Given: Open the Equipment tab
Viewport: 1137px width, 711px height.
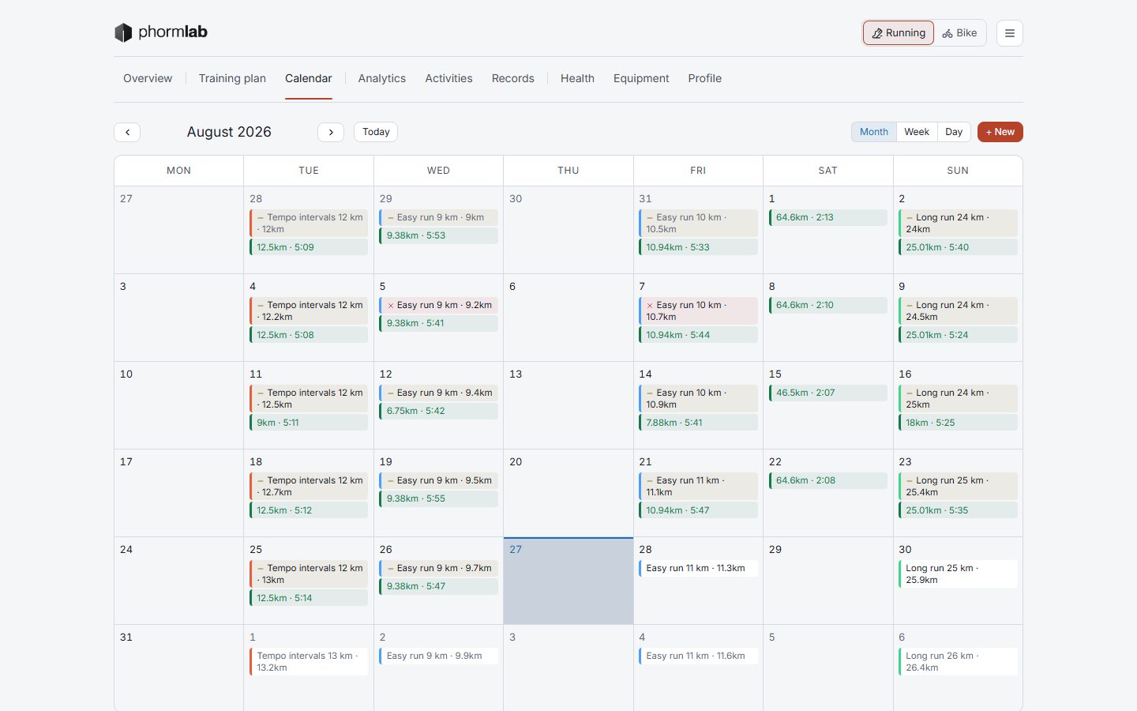Looking at the screenshot, I should [x=641, y=78].
